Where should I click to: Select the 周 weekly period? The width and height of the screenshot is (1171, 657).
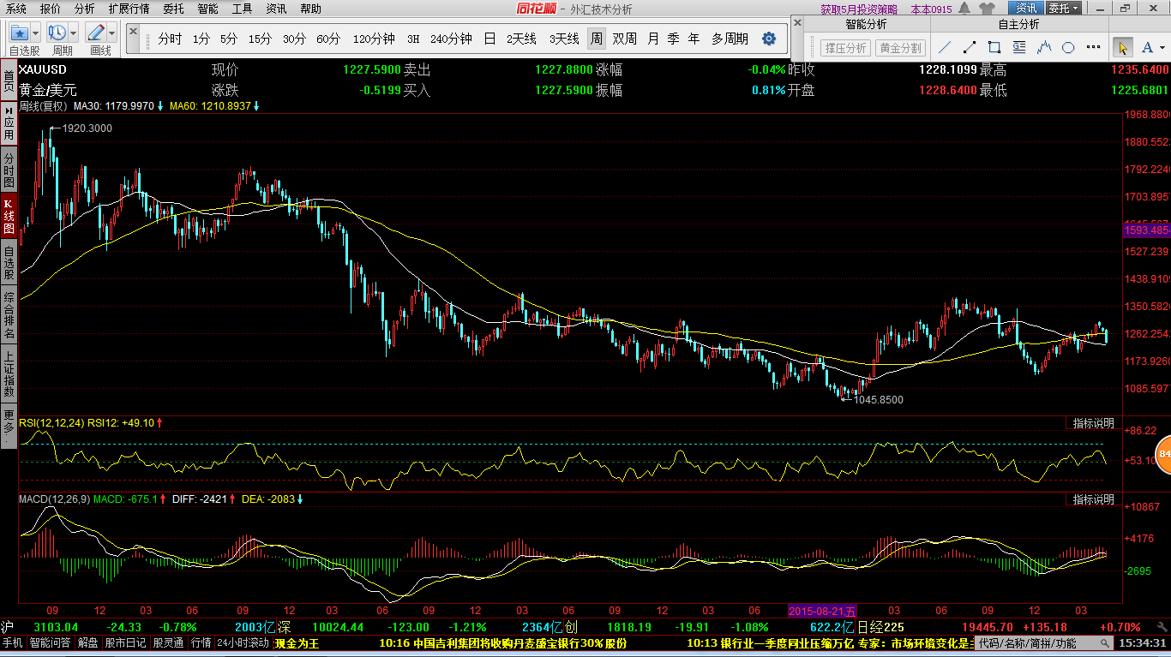click(x=596, y=39)
